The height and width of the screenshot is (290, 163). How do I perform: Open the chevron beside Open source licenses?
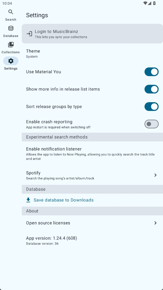click(155, 223)
